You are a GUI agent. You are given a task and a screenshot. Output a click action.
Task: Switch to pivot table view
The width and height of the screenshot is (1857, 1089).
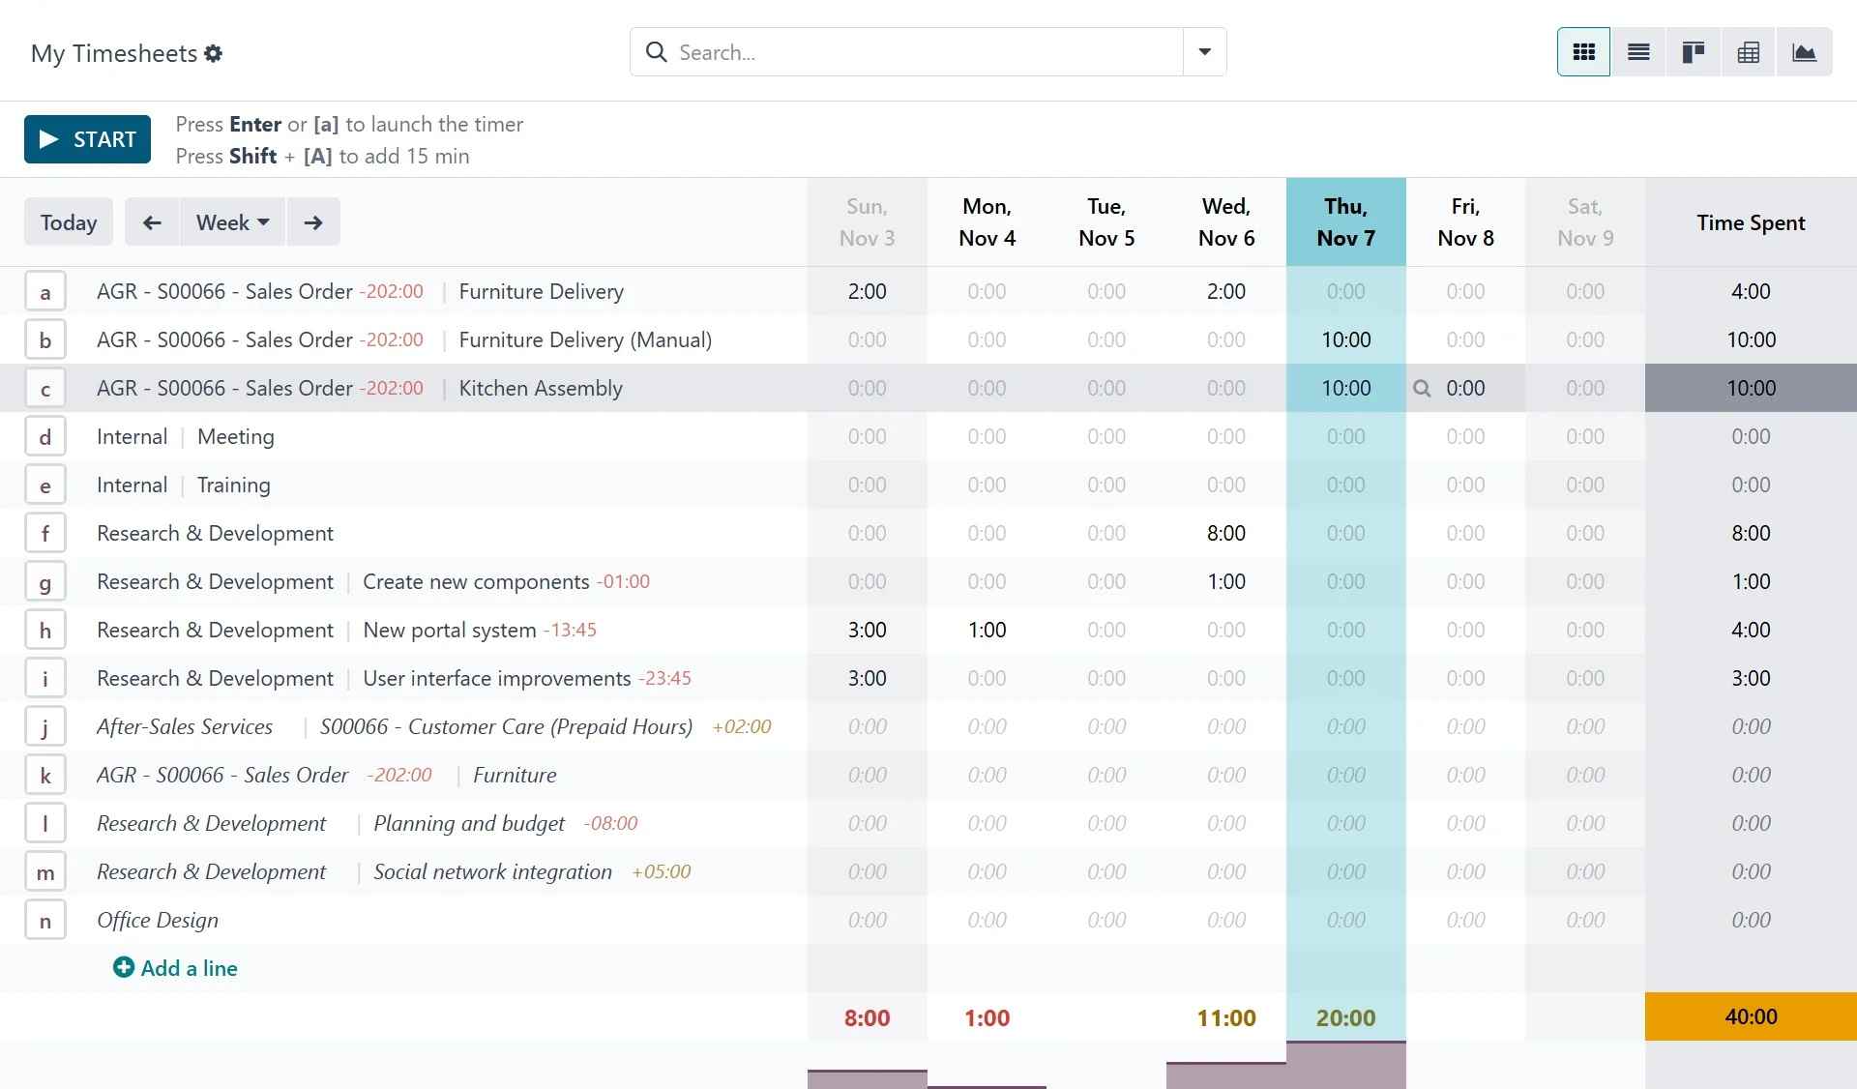pyautogui.click(x=1748, y=53)
